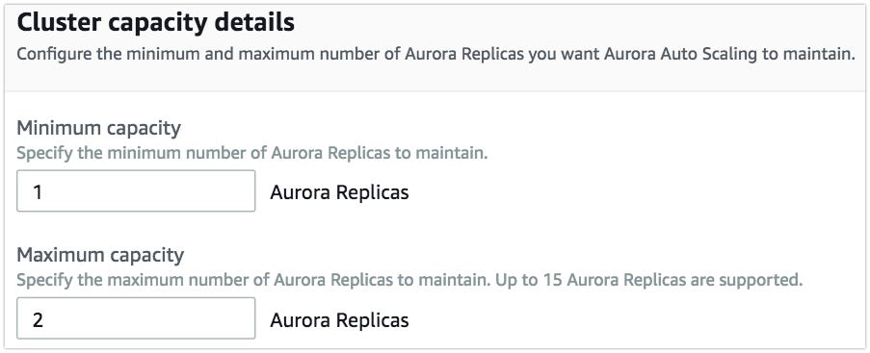Image resolution: width=870 pixels, height=353 pixels.
Task: Click the "Cluster capacity details" heading
Action: [x=155, y=23]
